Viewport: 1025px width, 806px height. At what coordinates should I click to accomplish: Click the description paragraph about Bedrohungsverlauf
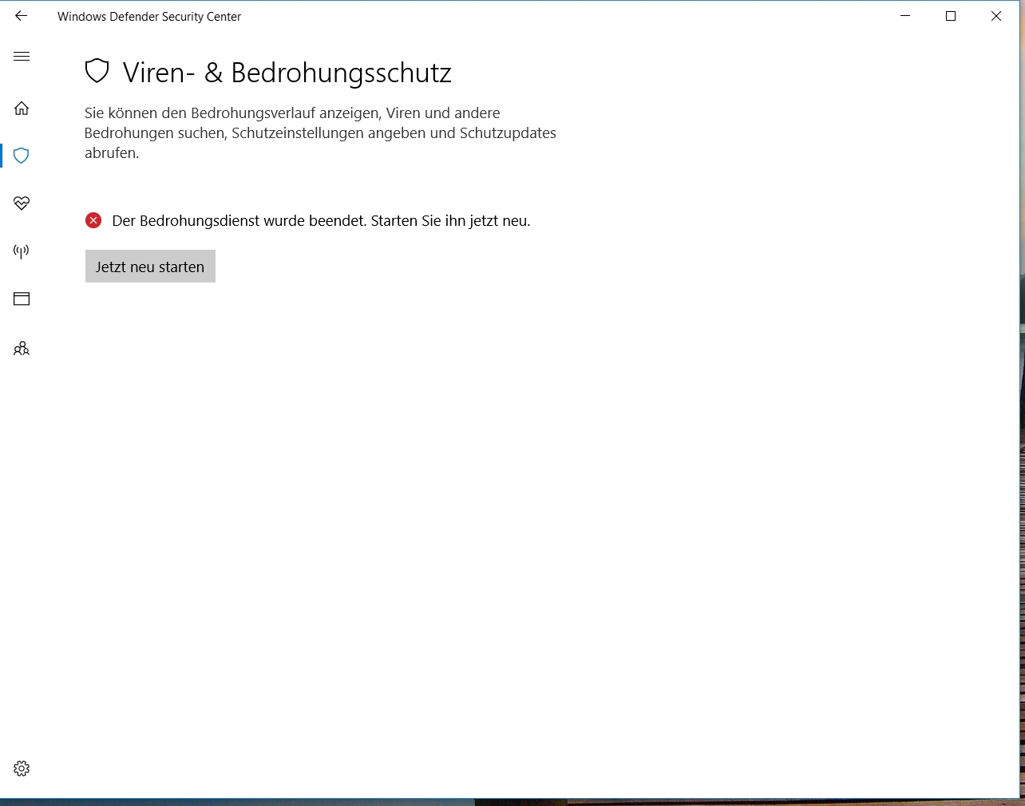point(321,133)
